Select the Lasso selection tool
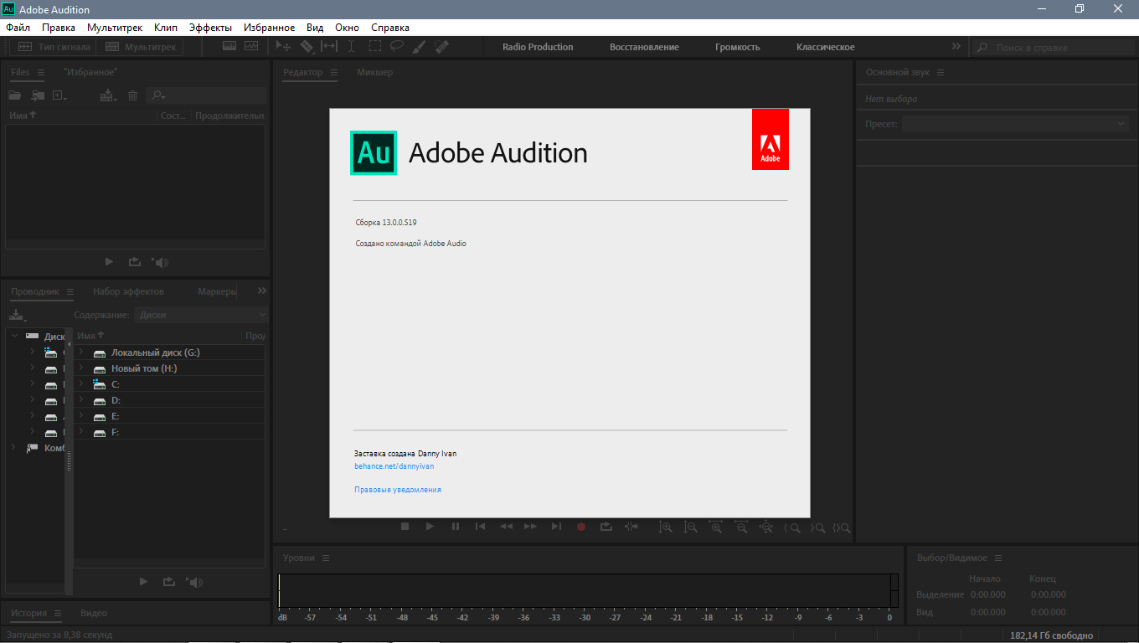This screenshot has width=1139, height=643. pos(397,47)
